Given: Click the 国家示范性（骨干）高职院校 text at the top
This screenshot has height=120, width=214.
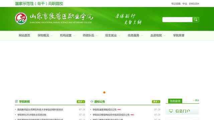Looking at the screenshot, I should [39, 4].
